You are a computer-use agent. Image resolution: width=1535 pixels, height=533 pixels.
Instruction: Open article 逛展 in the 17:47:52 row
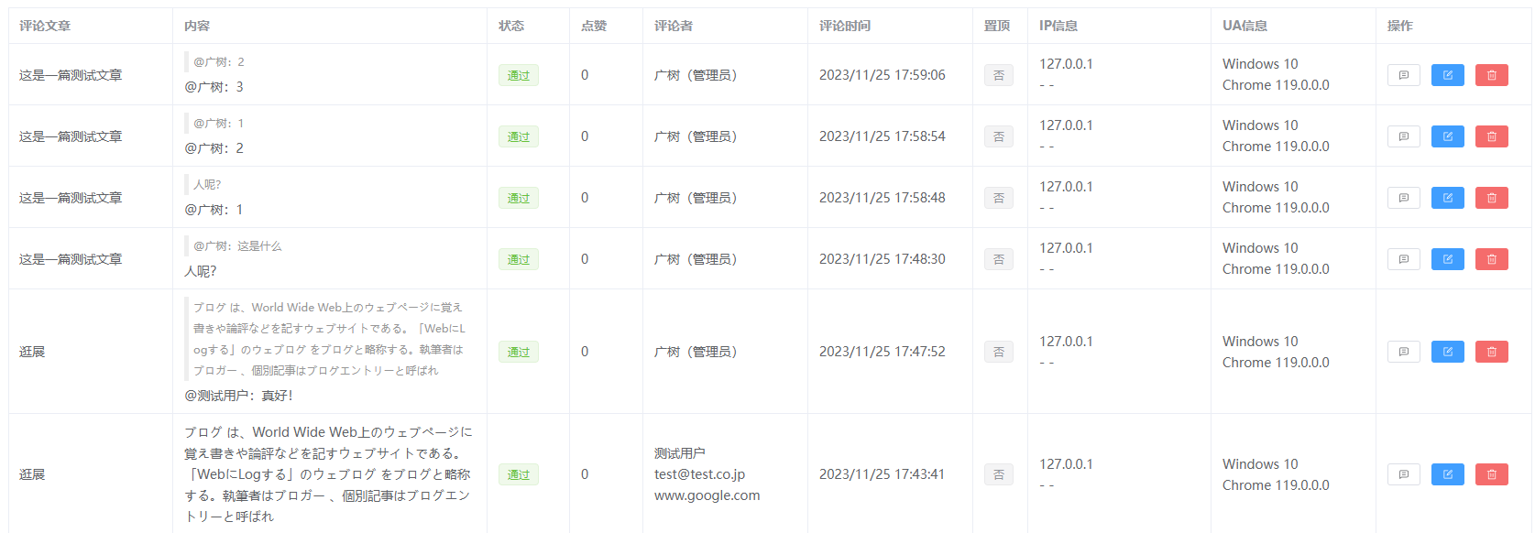32,352
